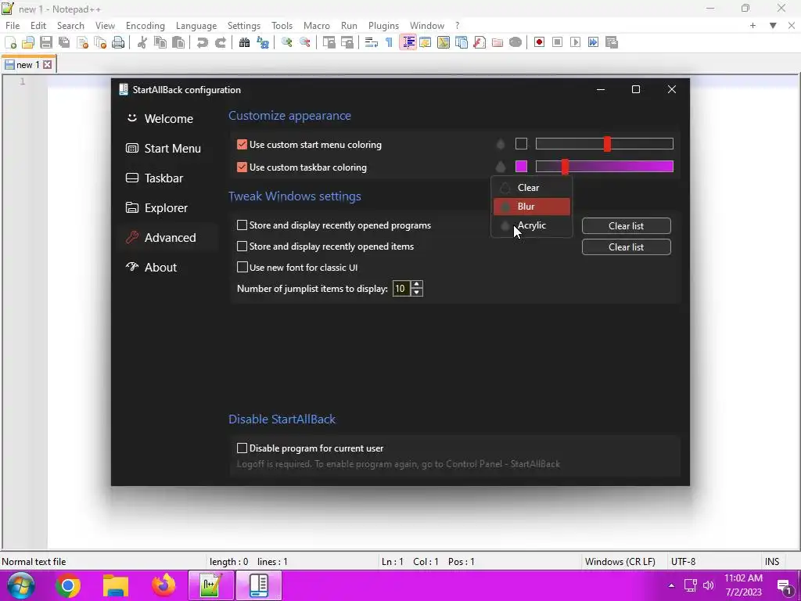Screen dimensions: 801x601
Task: Choose Clear in the transparency popup
Action: pos(532,188)
